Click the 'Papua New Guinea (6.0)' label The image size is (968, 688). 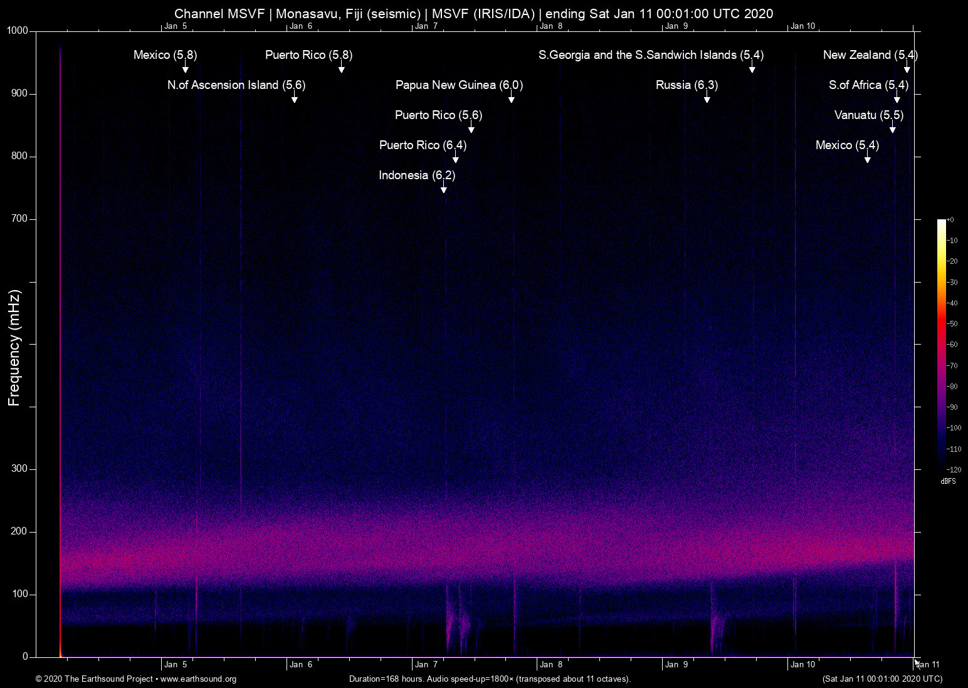[459, 85]
